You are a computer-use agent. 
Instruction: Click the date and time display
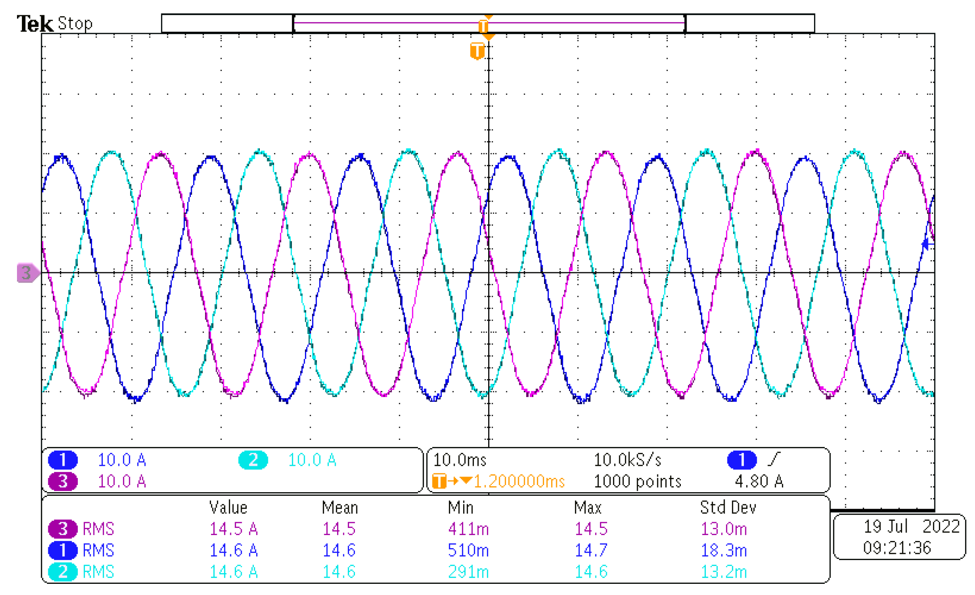899,536
